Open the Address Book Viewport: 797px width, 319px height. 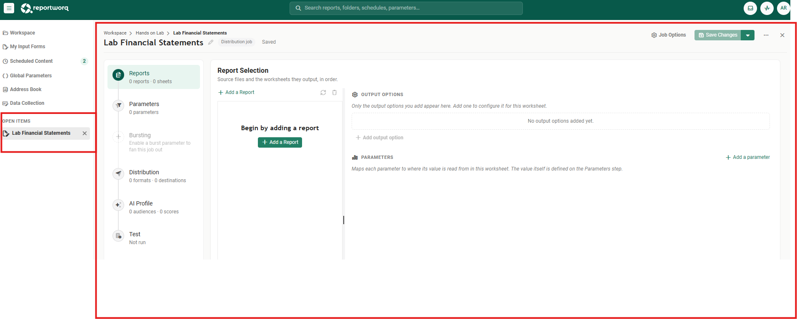click(22, 89)
